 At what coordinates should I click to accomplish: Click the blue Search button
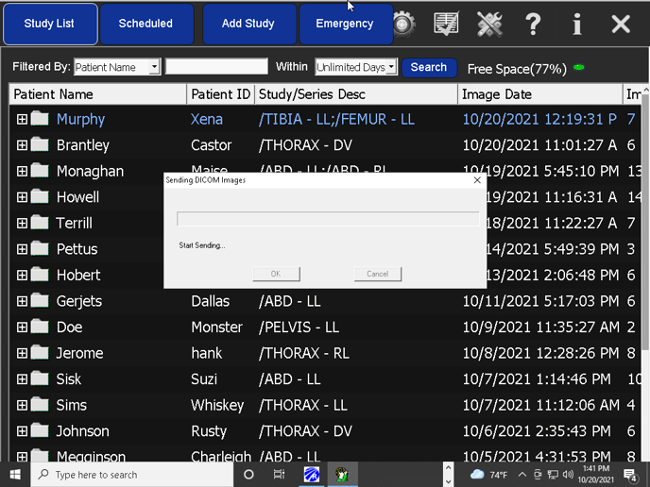click(428, 67)
